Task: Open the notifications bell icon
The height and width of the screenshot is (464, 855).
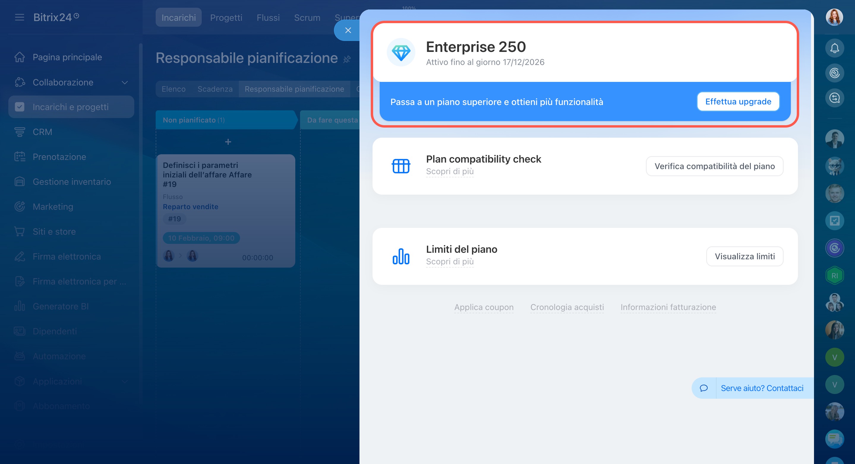Action: click(x=835, y=48)
